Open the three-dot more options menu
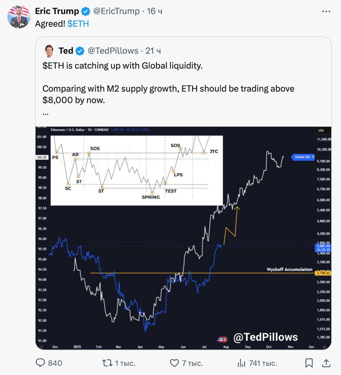This screenshot has height=375, width=341. pos(326,11)
